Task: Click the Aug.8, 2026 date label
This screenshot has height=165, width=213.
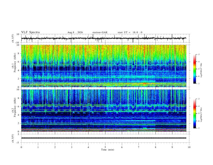Action: click(75, 32)
